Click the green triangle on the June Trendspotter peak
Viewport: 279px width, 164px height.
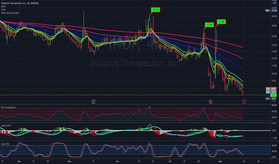pyautogui.click(x=149, y=107)
